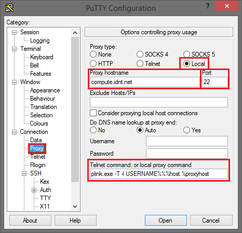
Task: Click the category list scroll down arrow
Action: tap(75, 206)
